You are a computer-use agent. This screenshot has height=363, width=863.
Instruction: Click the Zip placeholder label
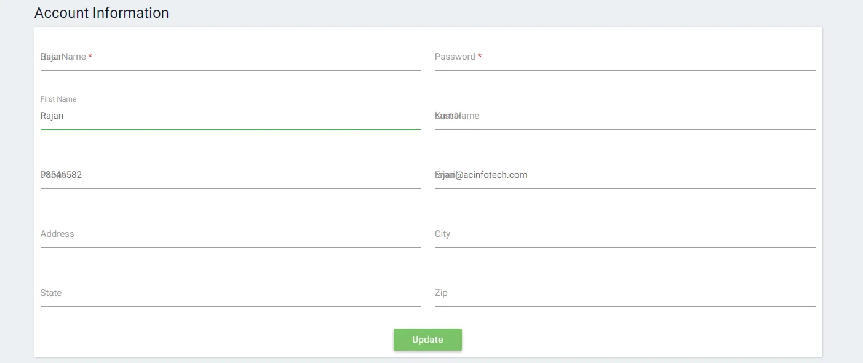pyautogui.click(x=441, y=293)
